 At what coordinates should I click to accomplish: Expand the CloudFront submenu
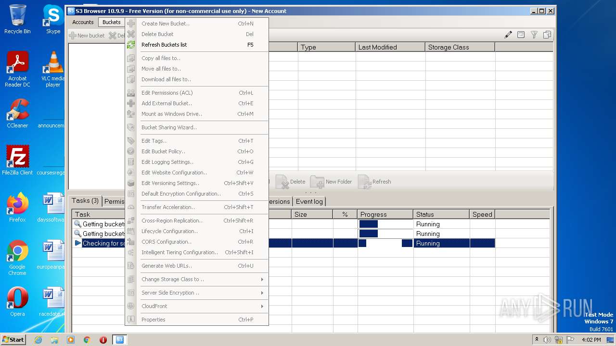[x=196, y=306]
